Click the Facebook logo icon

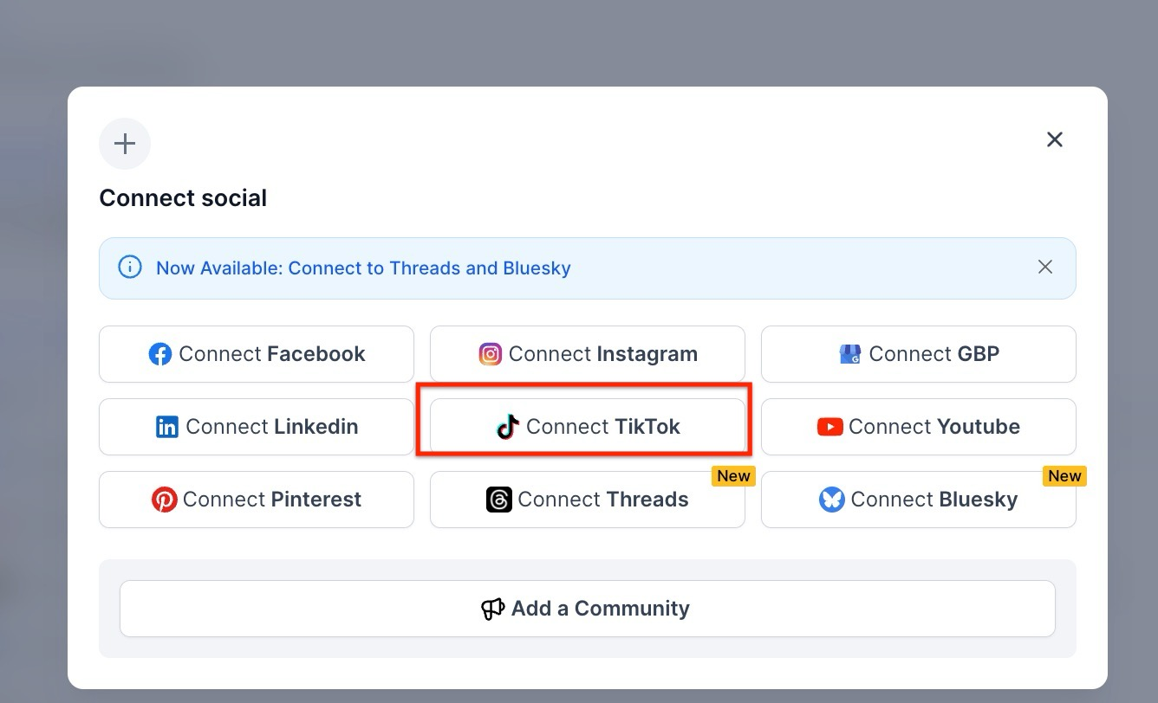(x=160, y=354)
